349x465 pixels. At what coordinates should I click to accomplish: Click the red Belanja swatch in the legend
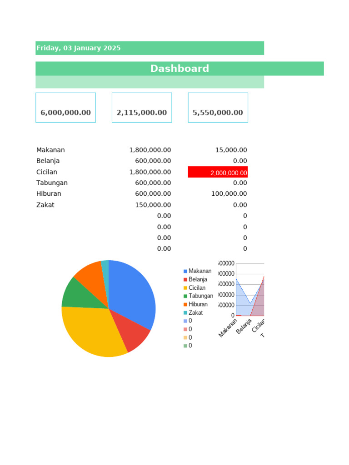tap(185, 280)
